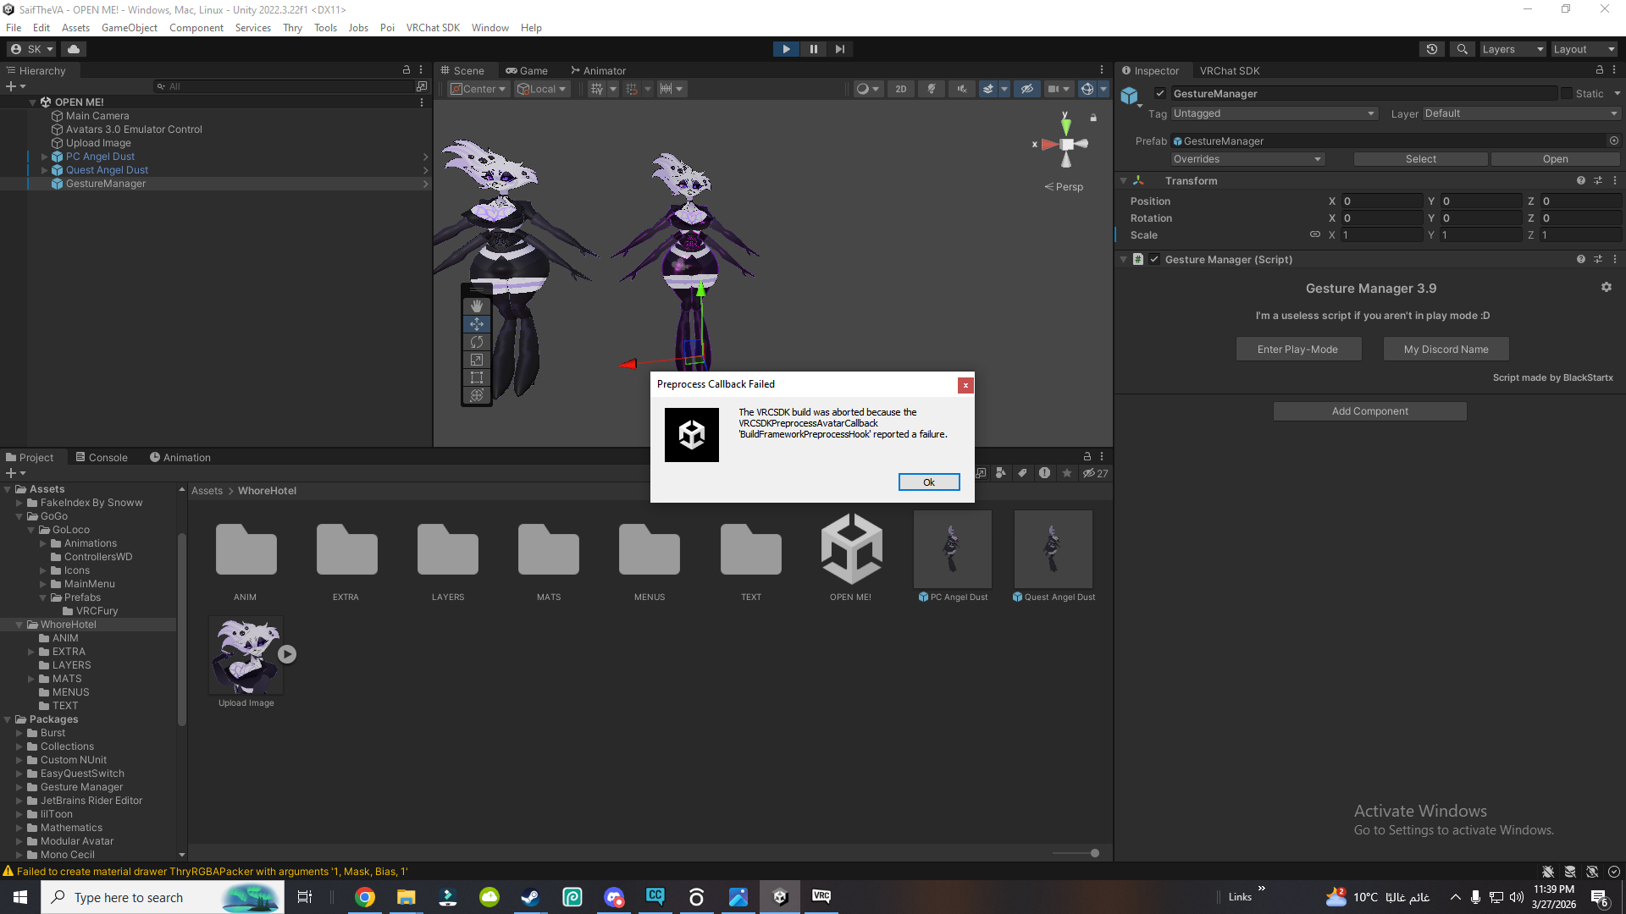Click Add Component button
The image size is (1626, 914).
click(1369, 411)
